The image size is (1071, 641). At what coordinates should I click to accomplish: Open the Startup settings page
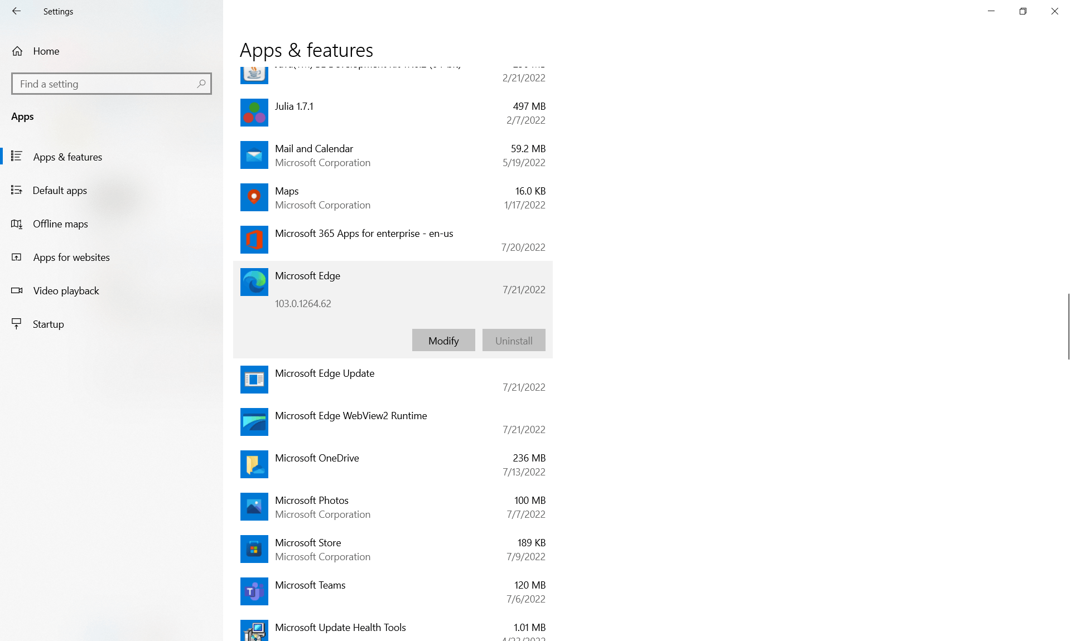[48, 324]
